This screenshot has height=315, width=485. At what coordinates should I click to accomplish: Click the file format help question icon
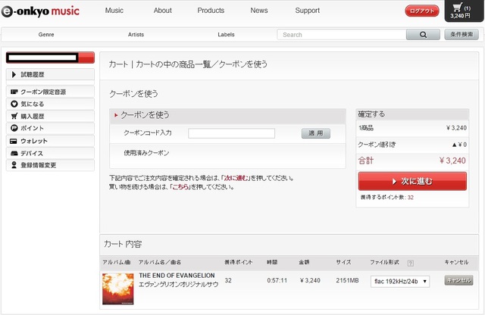tap(411, 263)
